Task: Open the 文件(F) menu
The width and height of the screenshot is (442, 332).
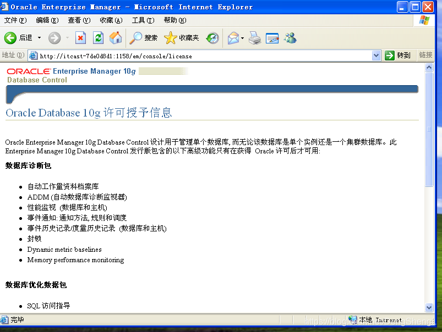Action: point(15,20)
